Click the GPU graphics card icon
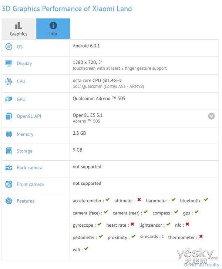This screenshot has height=269, width=222. pos(9,99)
